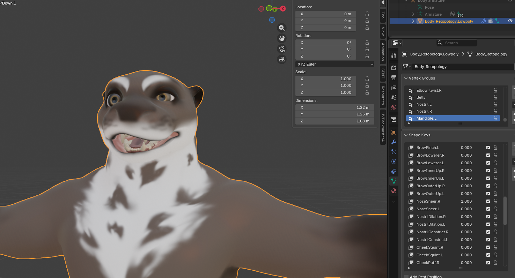Switch to the UVPackmaster4 sidebar tab
The height and width of the screenshot is (278, 515).
pos(383,127)
